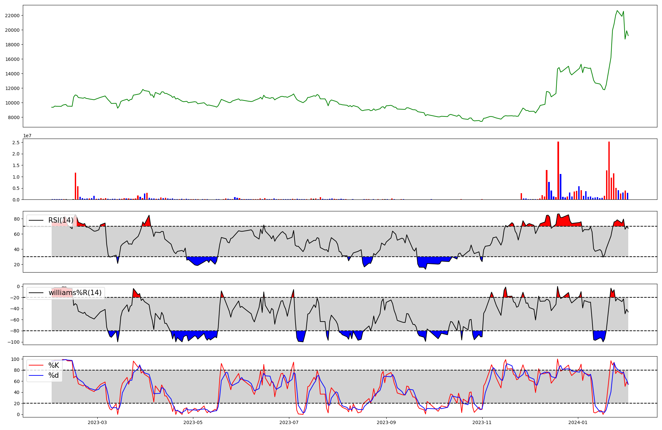This screenshot has height=430, width=662.
Task: Click the red %K legend line sample
Action: point(36,365)
